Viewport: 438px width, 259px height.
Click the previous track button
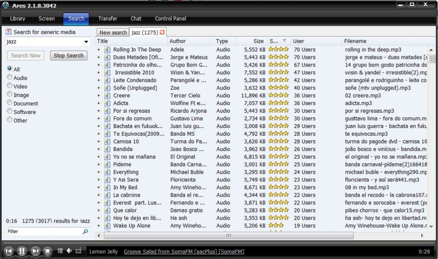pyautogui.click(x=9, y=251)
